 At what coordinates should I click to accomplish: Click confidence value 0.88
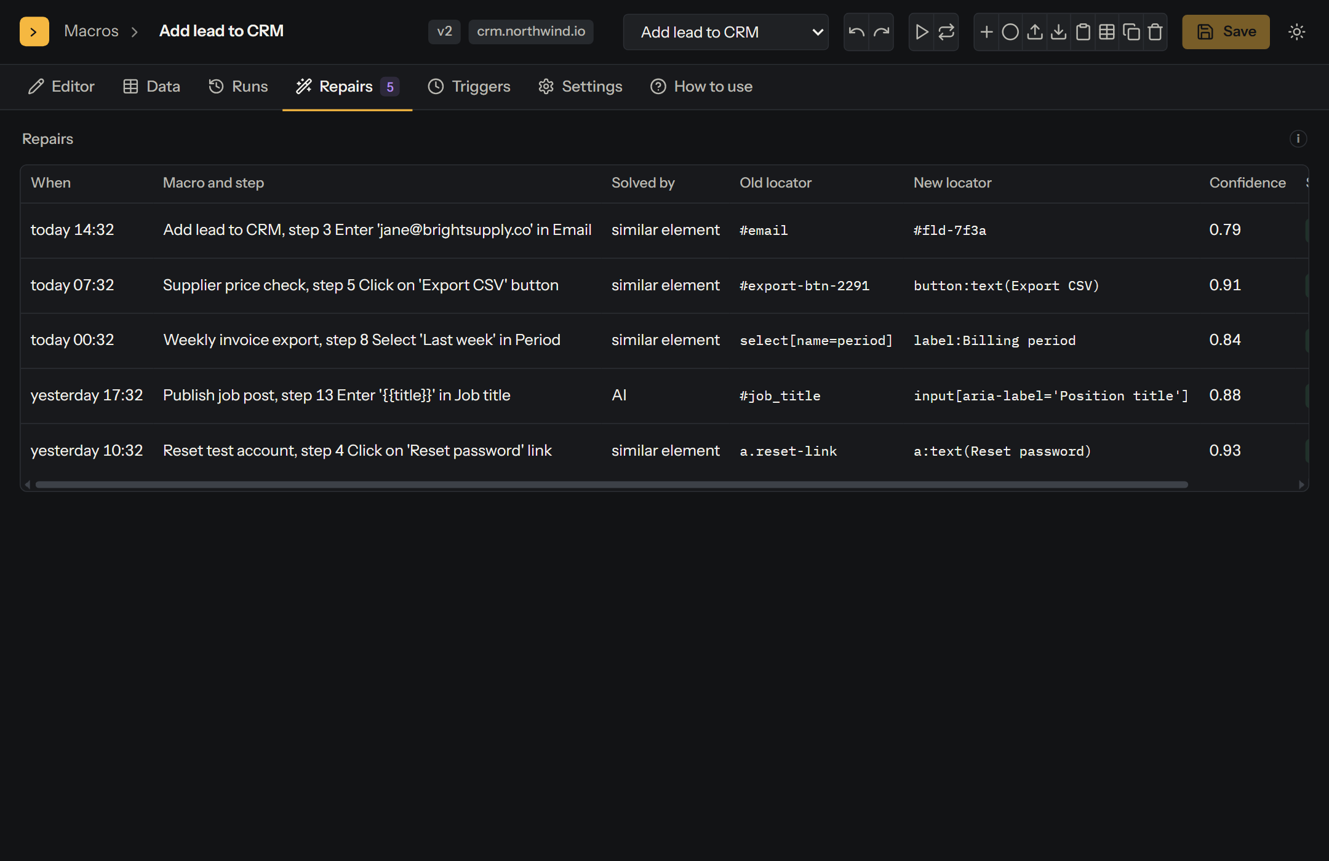[1225, 395]
